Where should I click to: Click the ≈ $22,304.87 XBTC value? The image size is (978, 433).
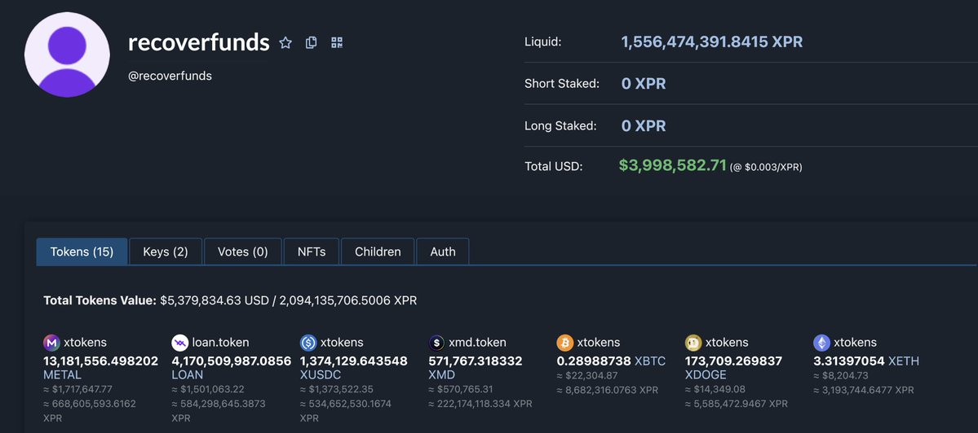click(587, 375)
